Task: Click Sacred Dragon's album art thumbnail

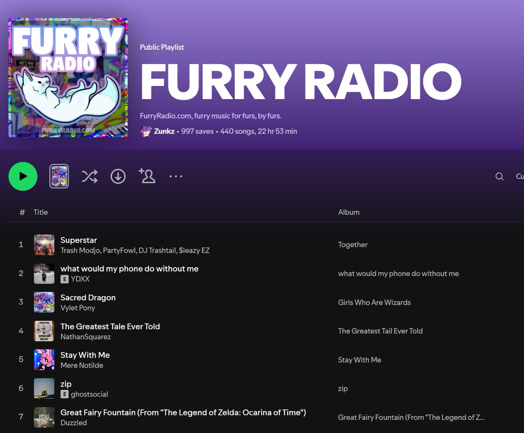Action: (44, 302)
